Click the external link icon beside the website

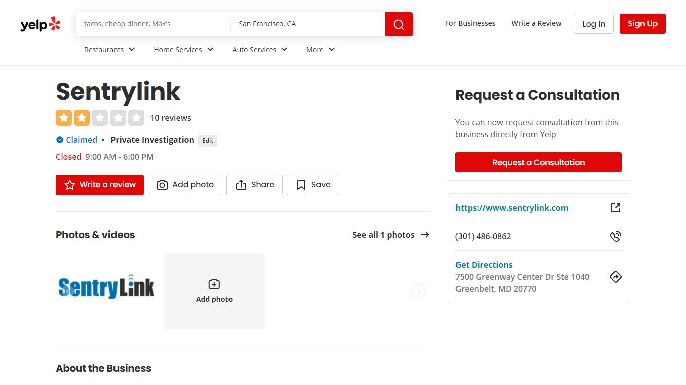616,208
